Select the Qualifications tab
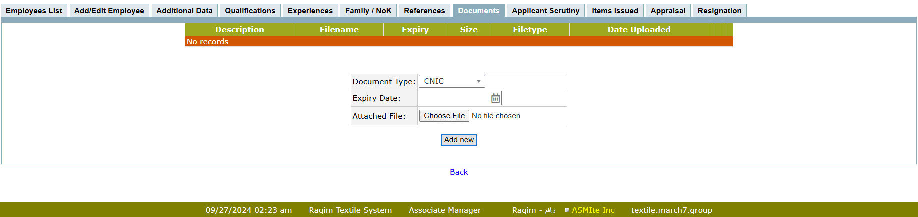 250,11
